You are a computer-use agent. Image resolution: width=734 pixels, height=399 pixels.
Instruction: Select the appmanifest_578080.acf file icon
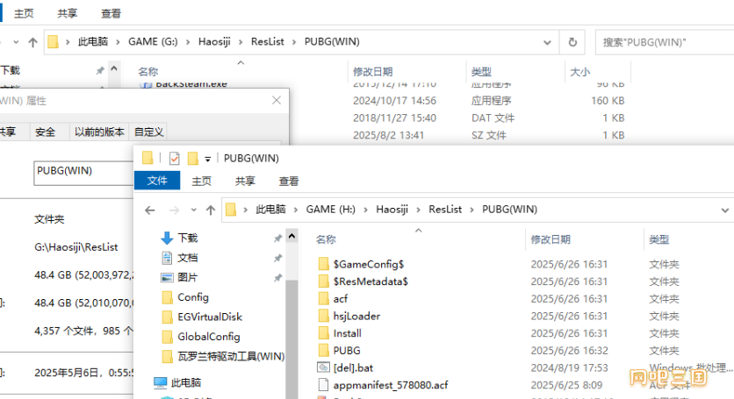pyautogui.click(x=323, y=385)
